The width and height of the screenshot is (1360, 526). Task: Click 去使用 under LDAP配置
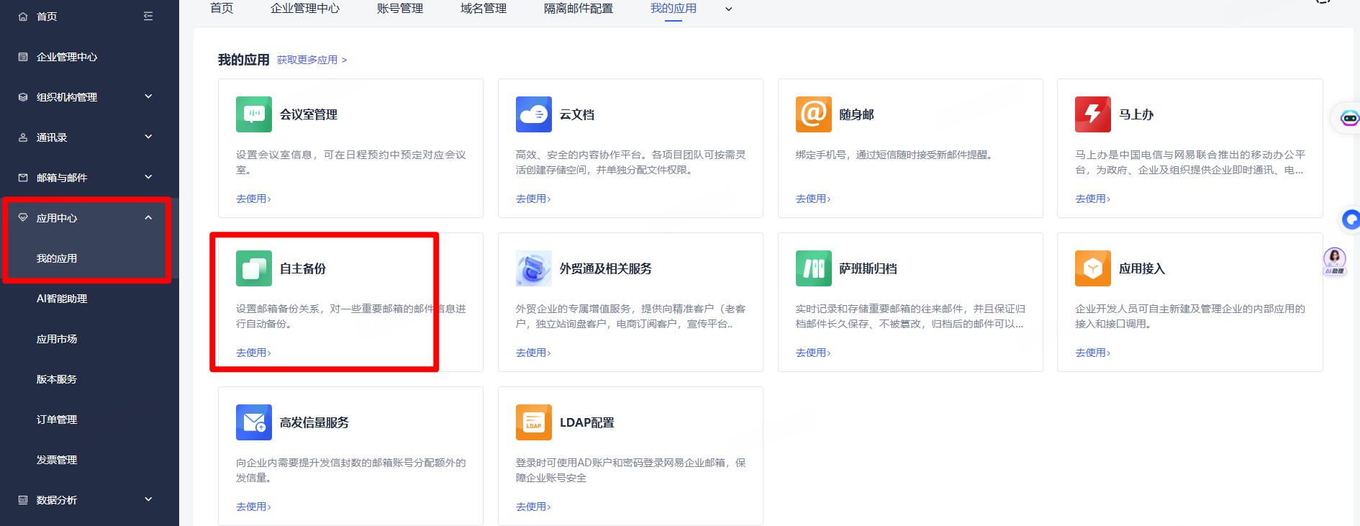tap(533, 507)
